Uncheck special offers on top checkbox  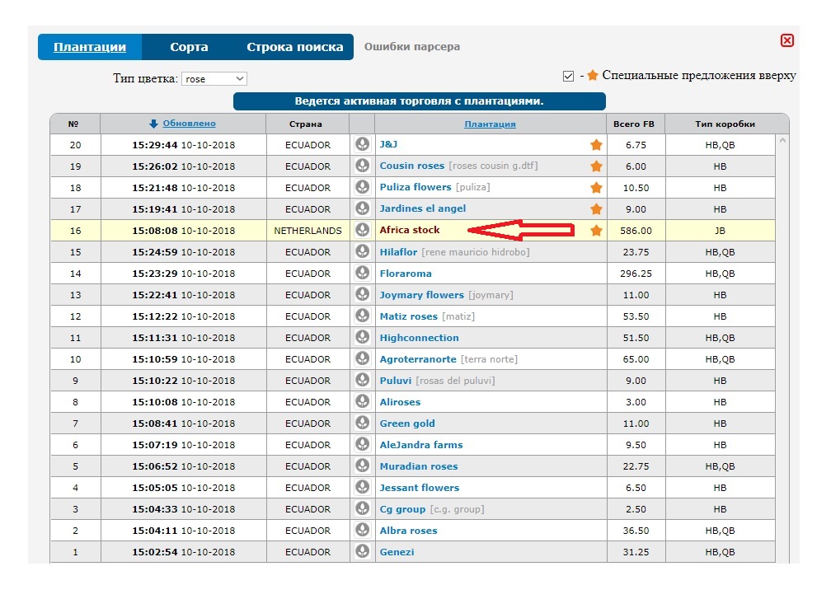(568, 76)
